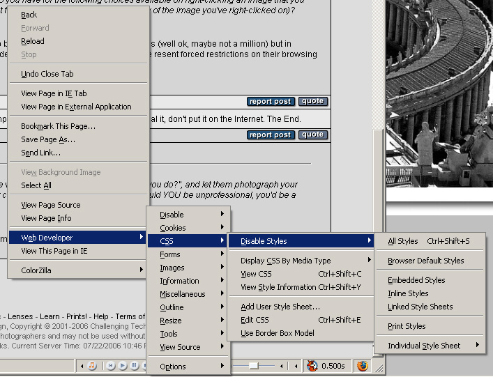Image resolution: width=493 pixels, height=377 pixels.
Task: Expand Individual Style Sheet submenu
Action: pyautogui.click(x=430, y=346)
